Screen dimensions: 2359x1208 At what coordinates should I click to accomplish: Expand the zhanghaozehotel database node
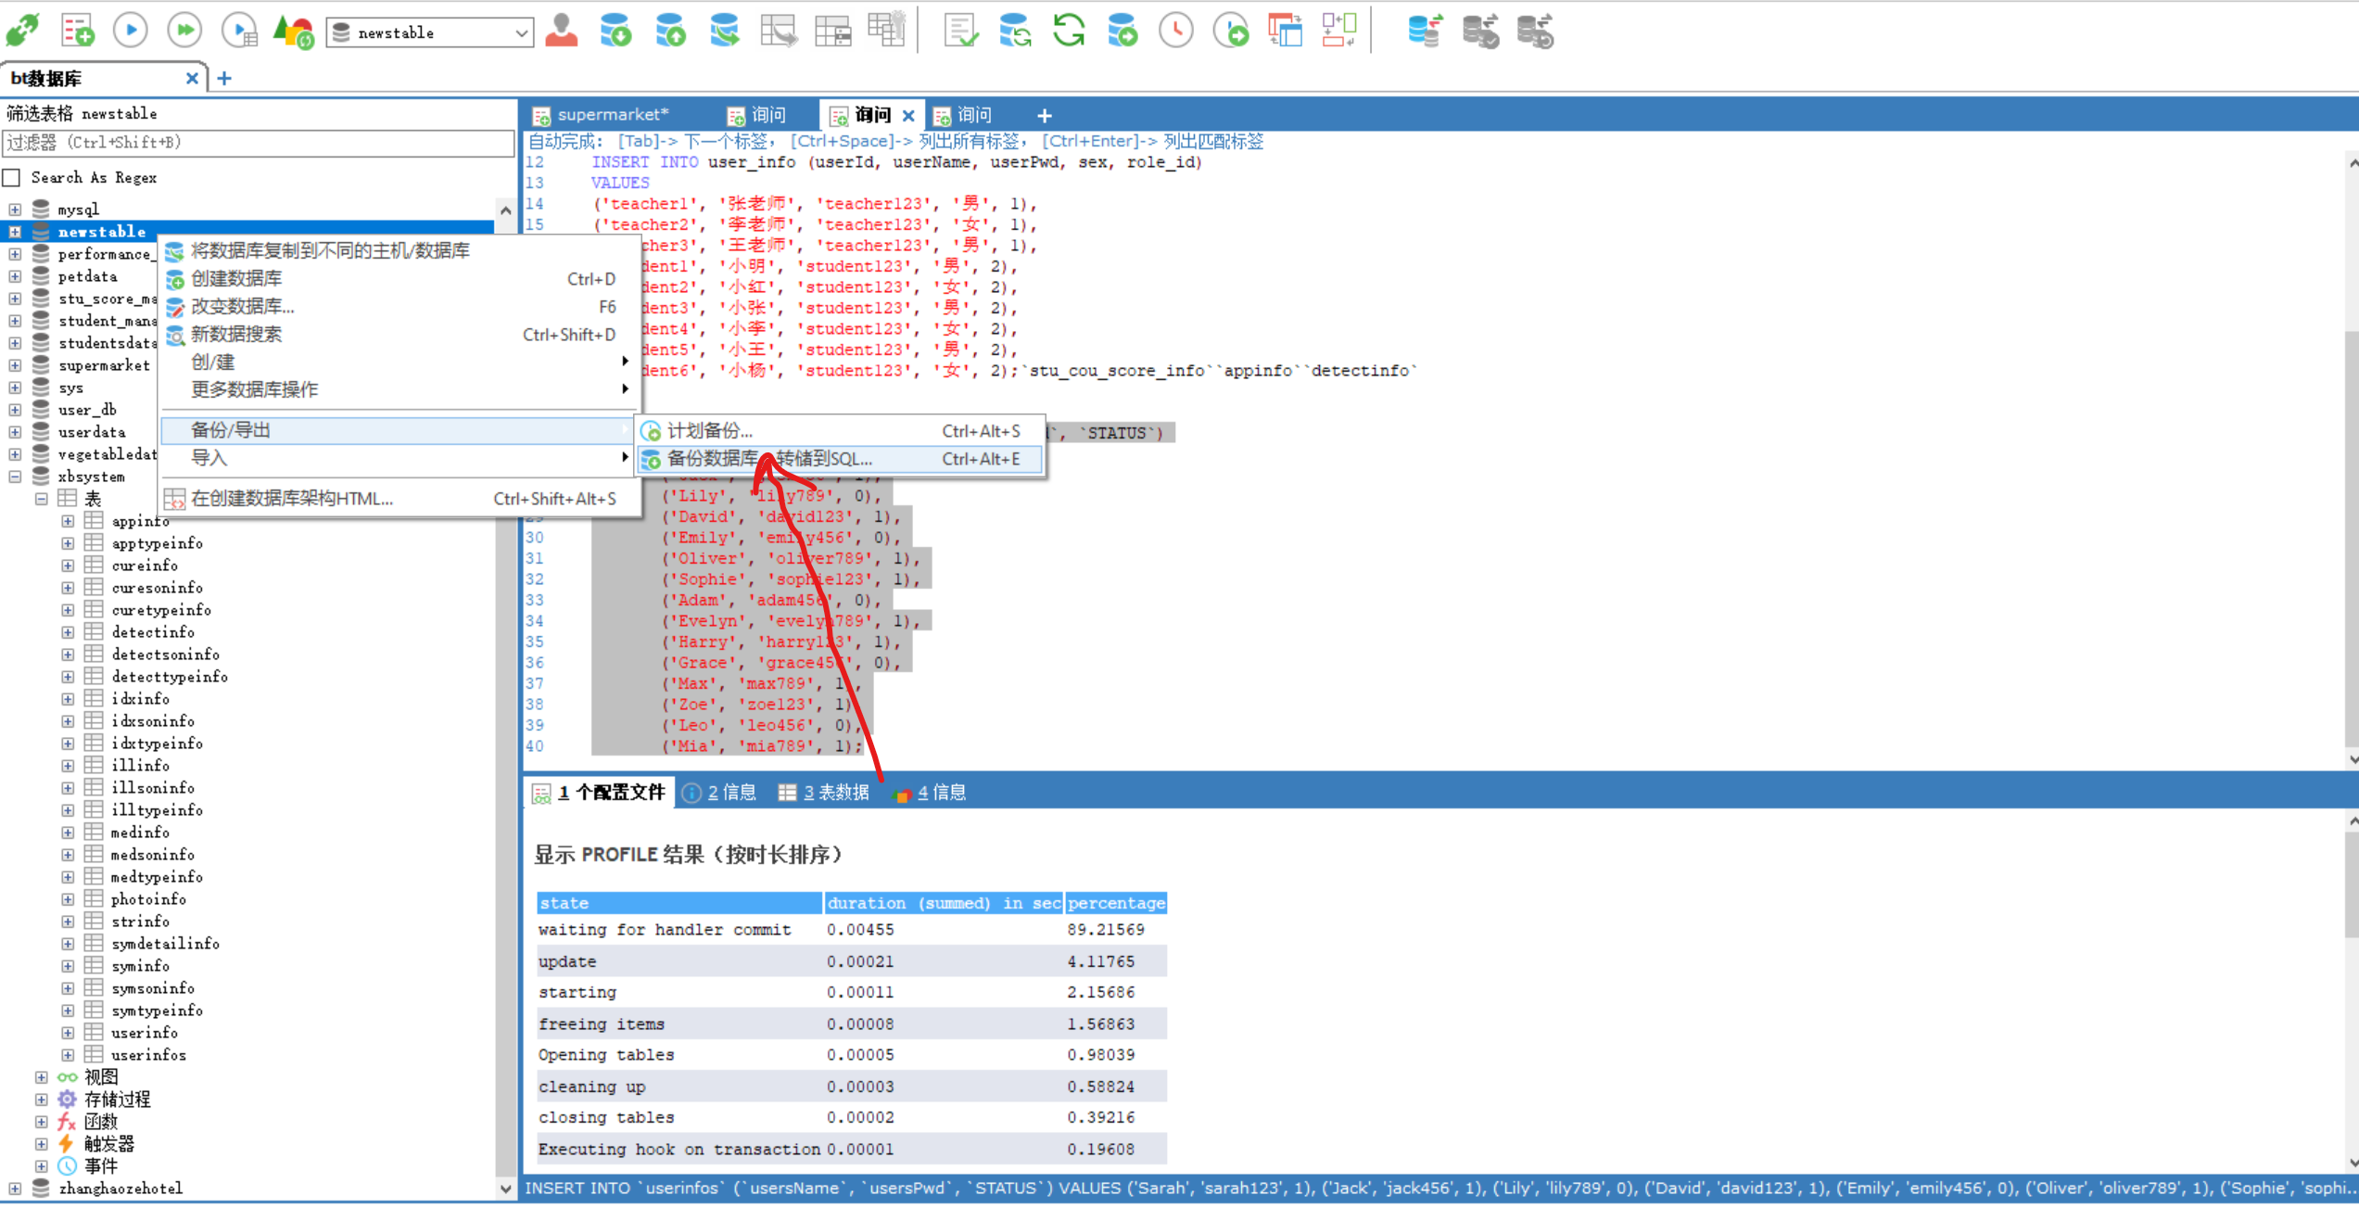[x=15, y=1189]
